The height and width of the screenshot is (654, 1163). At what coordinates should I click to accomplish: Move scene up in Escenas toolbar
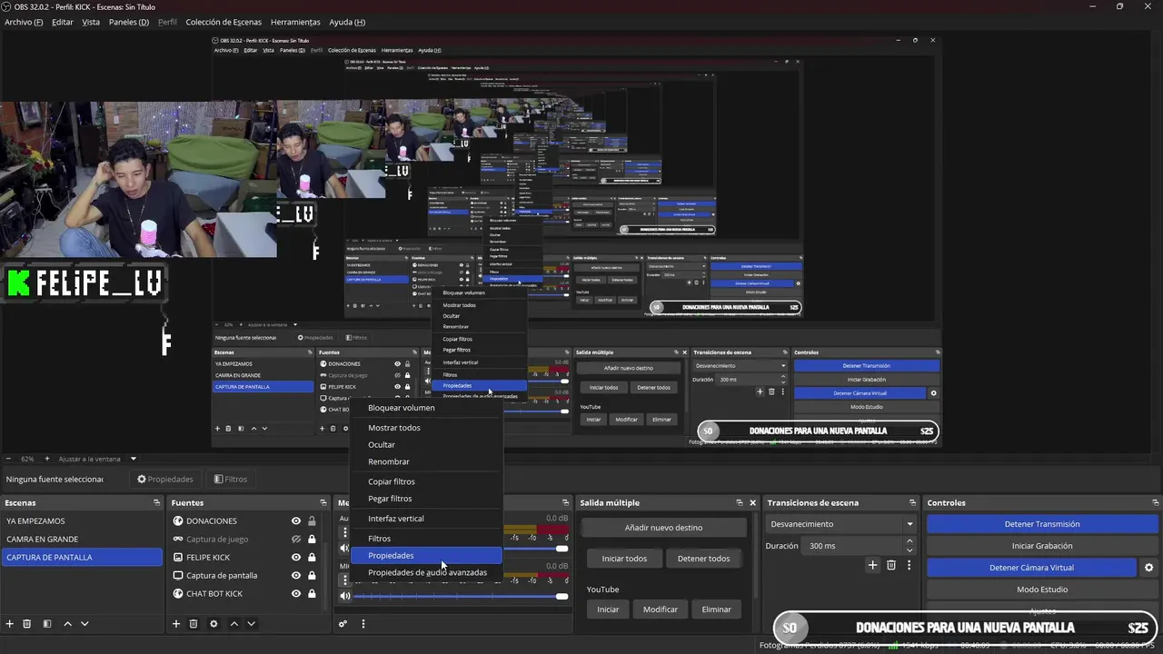pos(67,624)
